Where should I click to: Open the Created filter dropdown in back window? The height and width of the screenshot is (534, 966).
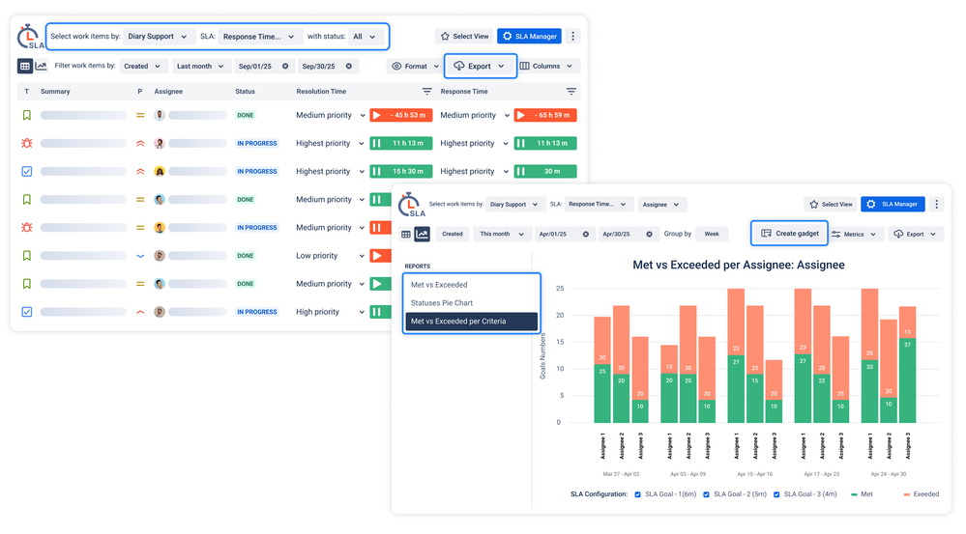tap(143, 66)
